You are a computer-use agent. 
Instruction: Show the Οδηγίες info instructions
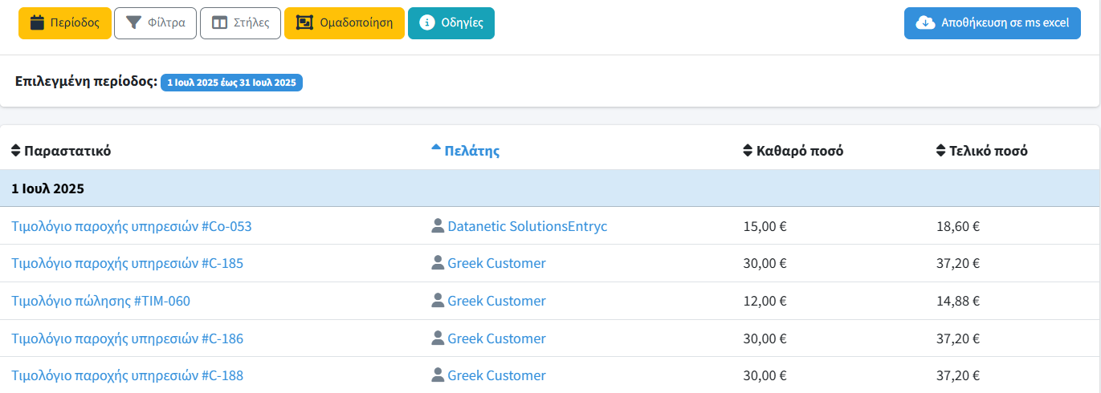pyautogui.click(x=451, y=22)
